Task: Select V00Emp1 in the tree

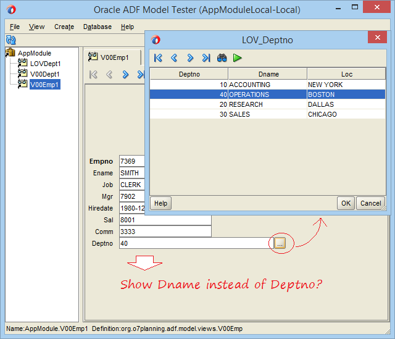Action: (x=45, y=85)
